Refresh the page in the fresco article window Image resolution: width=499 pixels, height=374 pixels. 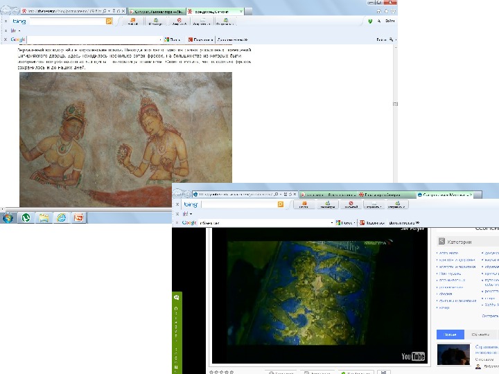119,11
